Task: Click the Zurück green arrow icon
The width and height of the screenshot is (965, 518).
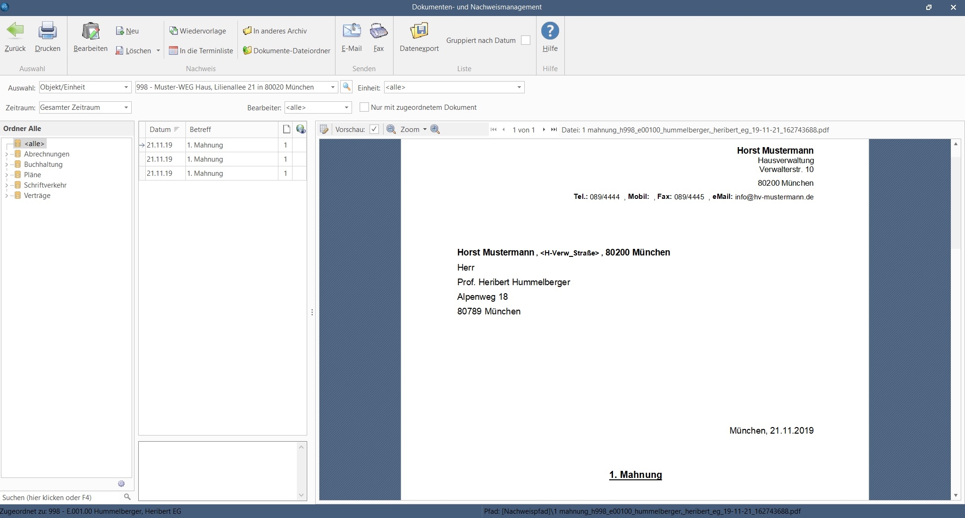Action: click(15, 31)
